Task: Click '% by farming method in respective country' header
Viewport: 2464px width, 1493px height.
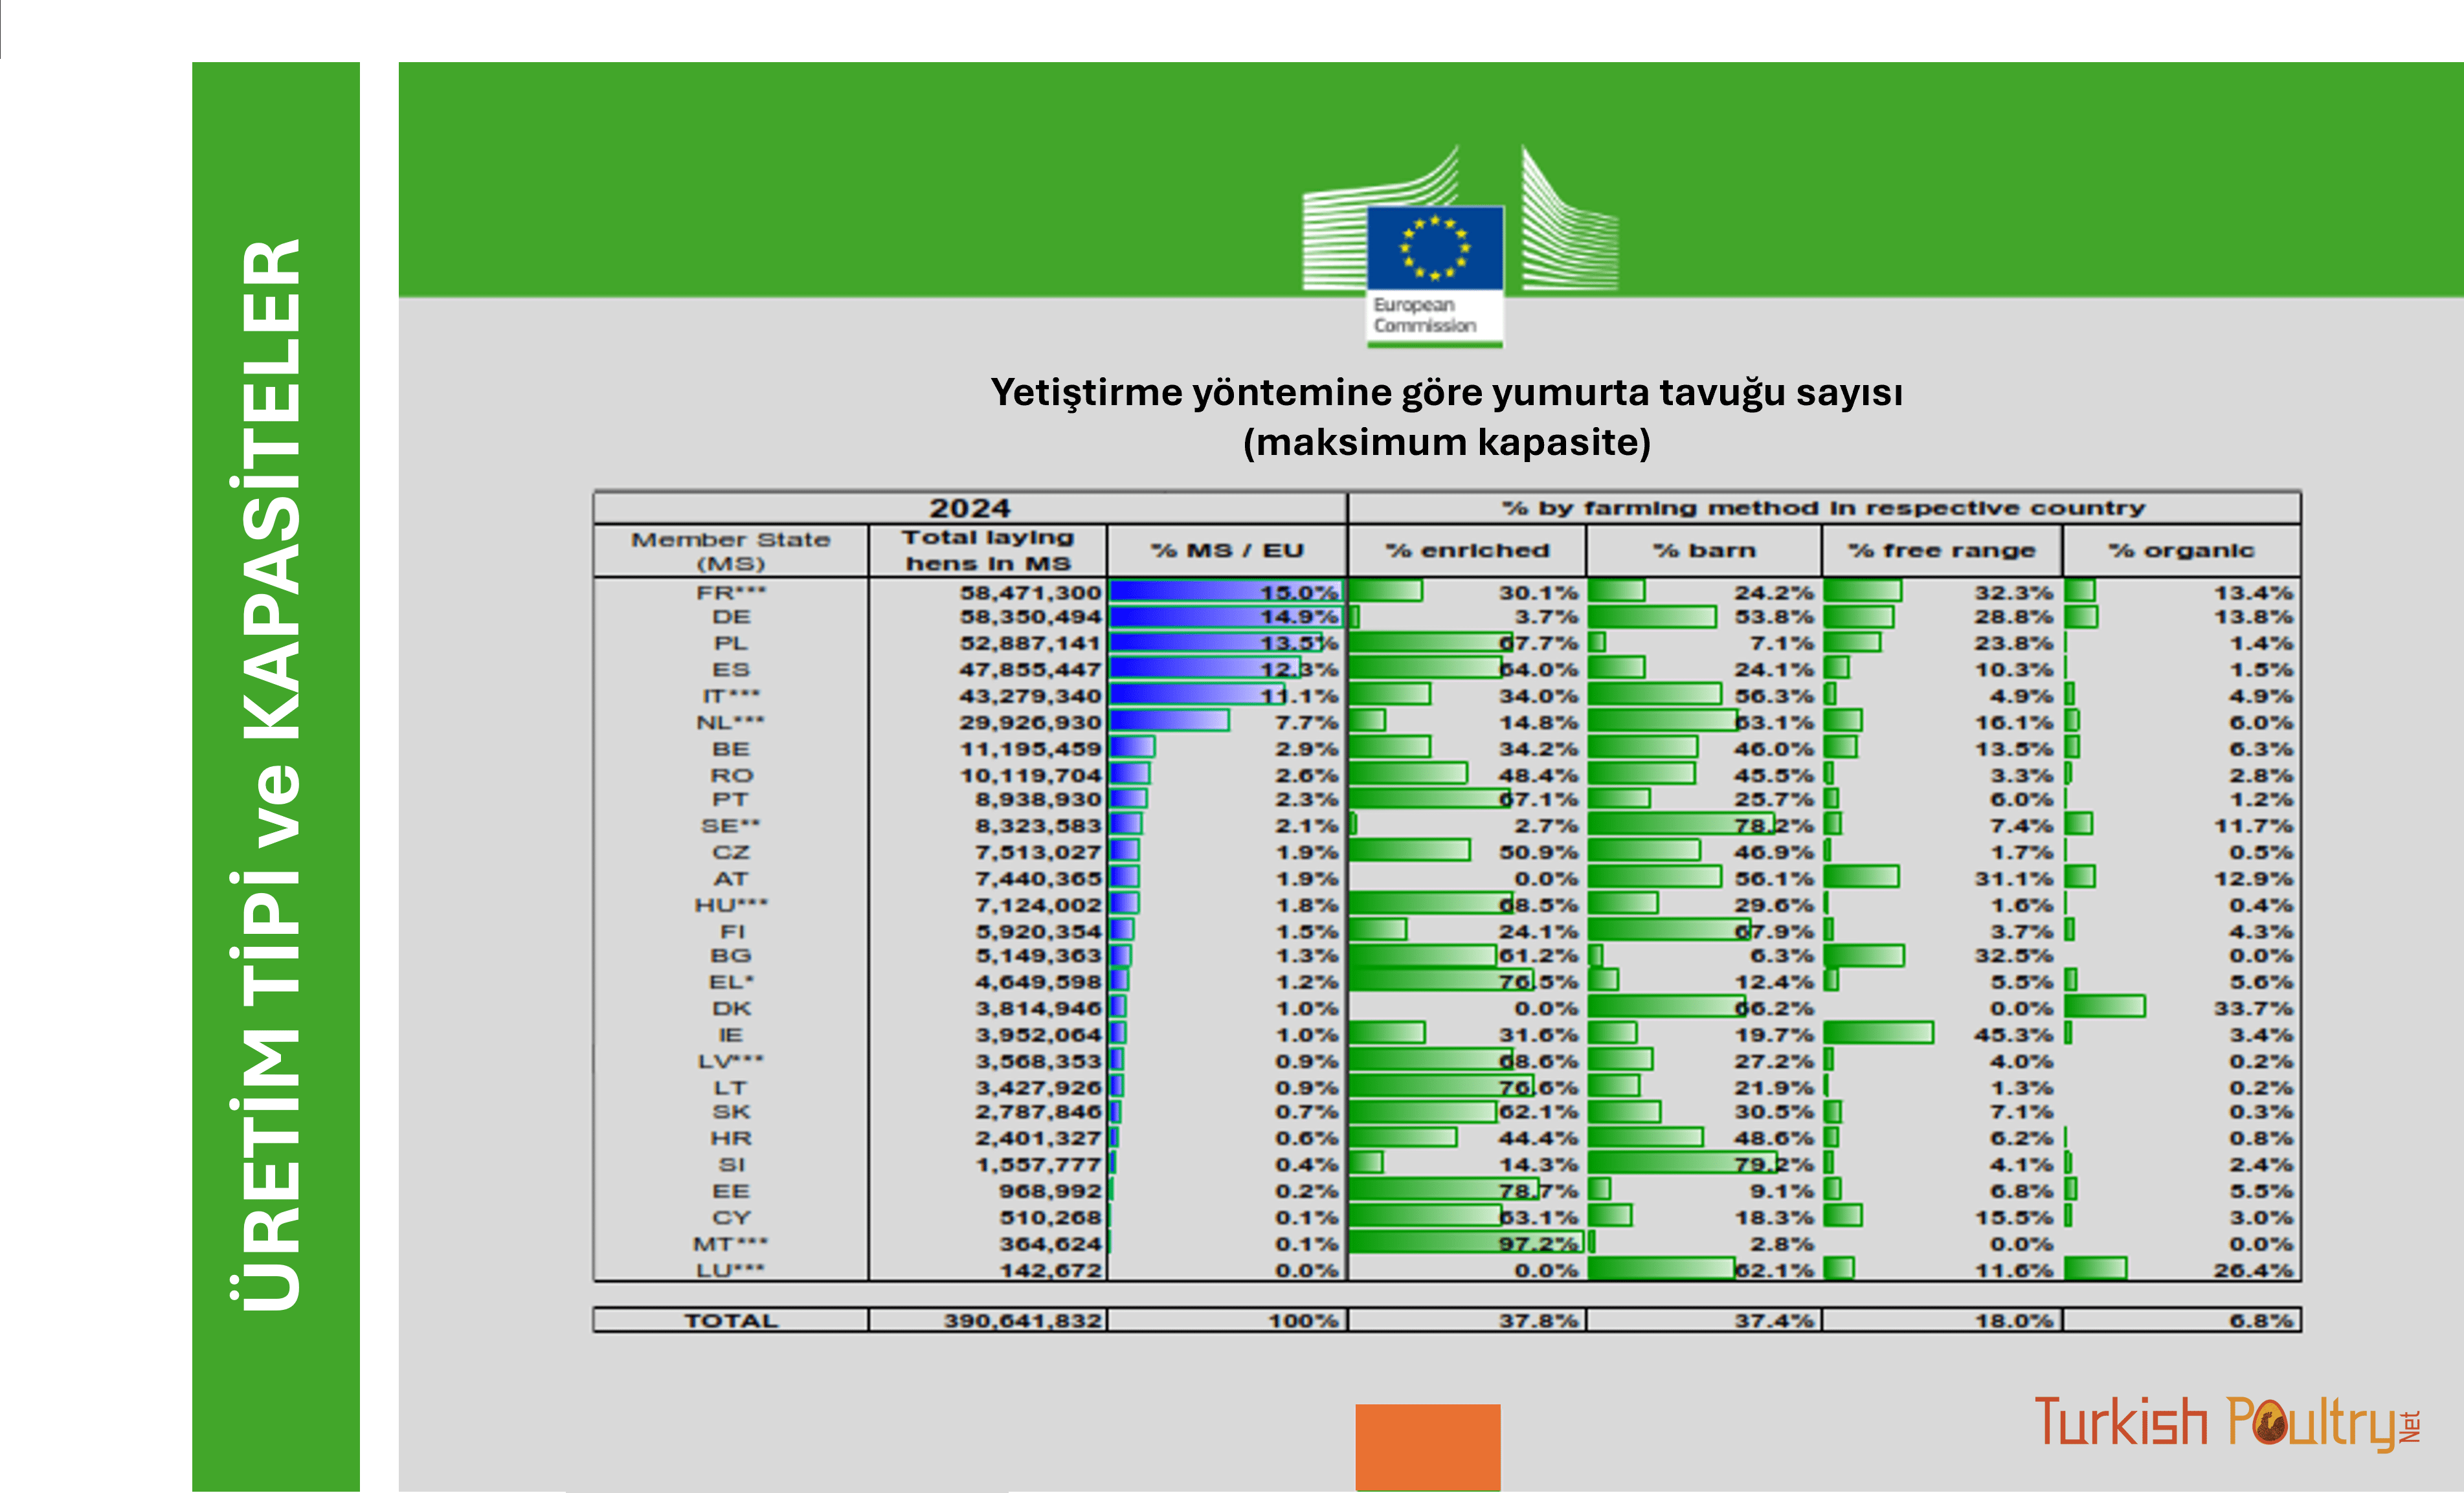Action: [x=1823, y=507]
